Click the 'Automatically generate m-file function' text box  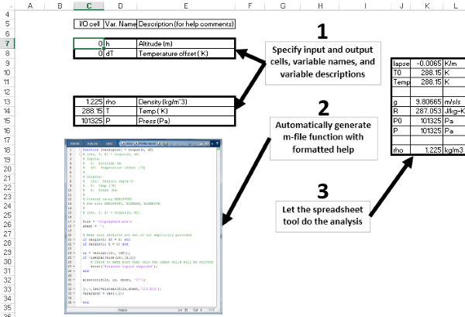point(323,138)
